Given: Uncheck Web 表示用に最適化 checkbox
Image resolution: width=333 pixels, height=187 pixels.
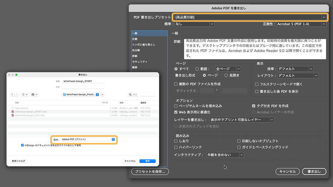Looking at the screenshot, I should pos(176,112).
